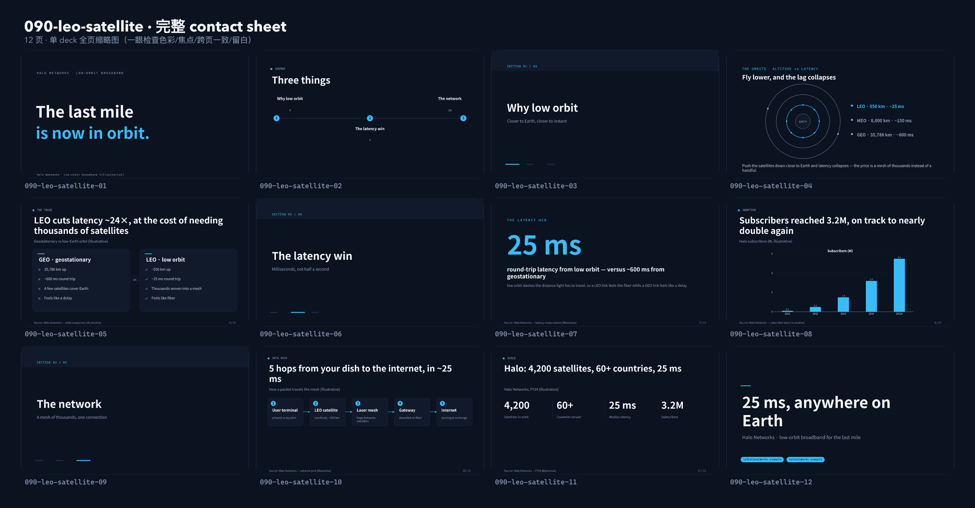975x508 pixels.
Task: Select the number 2 badge on LEO satellite card
Action: pos(316,403)
